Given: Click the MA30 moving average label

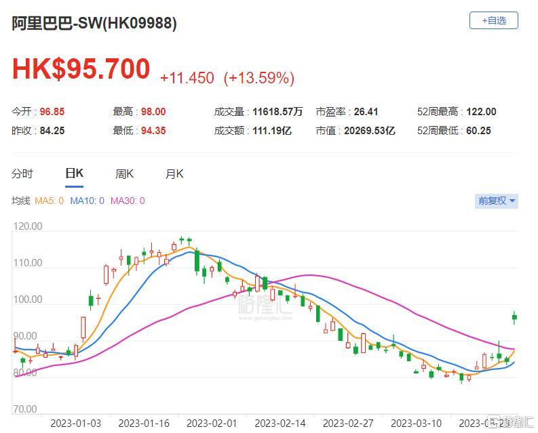Looking at the screenshot, I should pos(128,201).
